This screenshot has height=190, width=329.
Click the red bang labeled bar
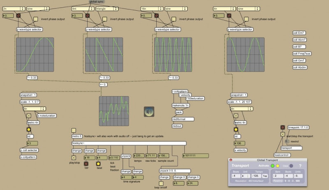click(86, 164)
